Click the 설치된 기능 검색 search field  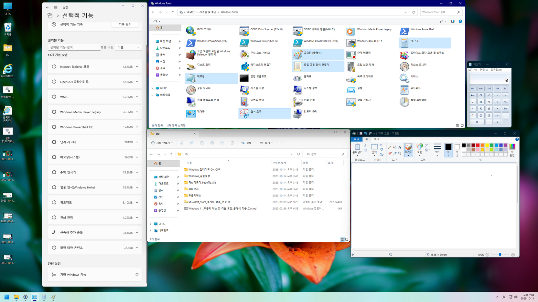pos(74,47)
